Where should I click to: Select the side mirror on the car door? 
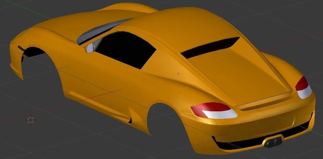point(89,48)
